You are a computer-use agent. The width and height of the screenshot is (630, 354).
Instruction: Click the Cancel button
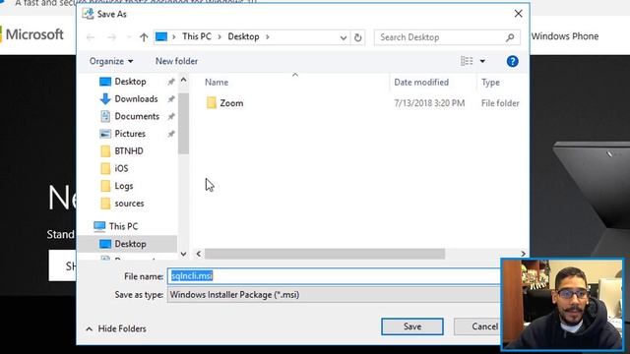(x=478, y=326)
